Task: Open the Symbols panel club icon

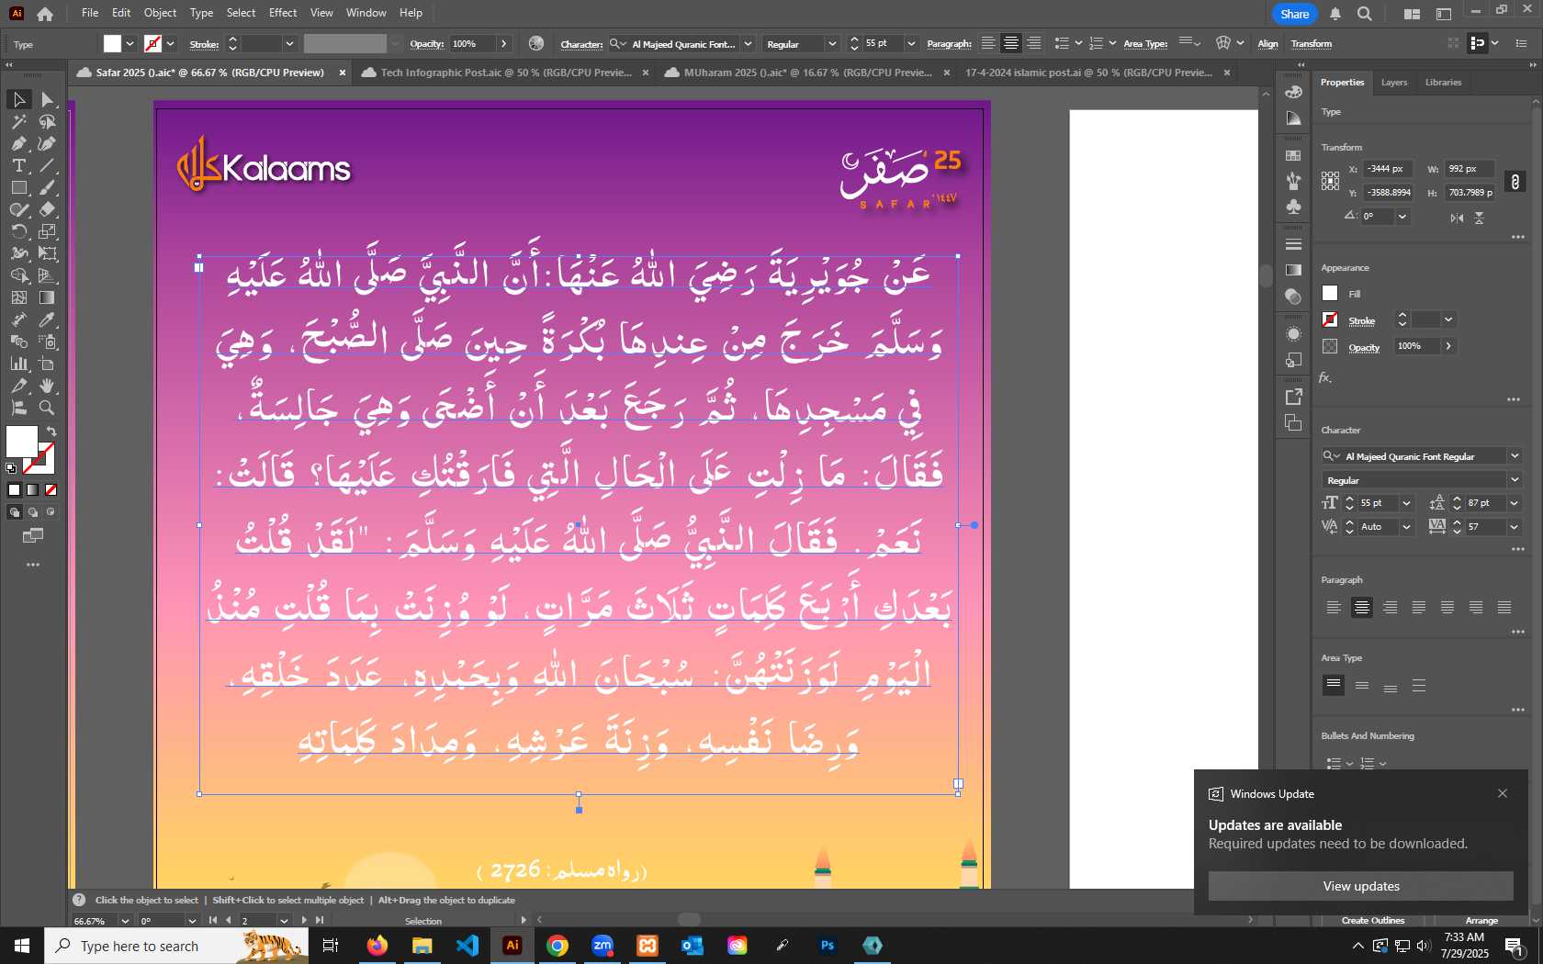Action: tap(1293, 207)
